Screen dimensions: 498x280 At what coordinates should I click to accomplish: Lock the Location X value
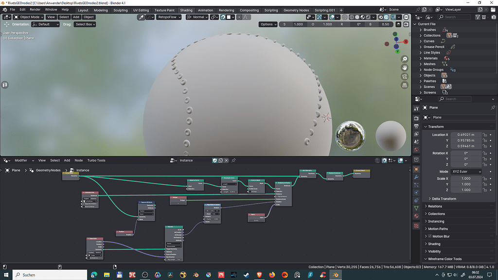click(x=485, y=135)
